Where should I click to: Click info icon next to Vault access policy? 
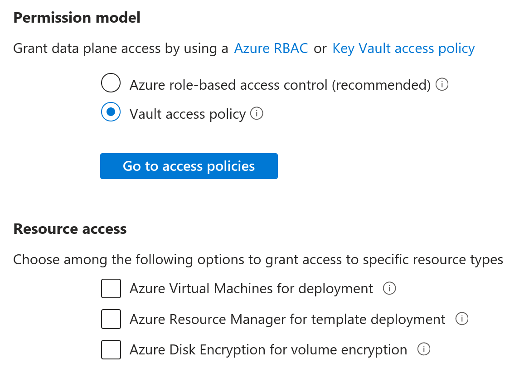(257, 113)
